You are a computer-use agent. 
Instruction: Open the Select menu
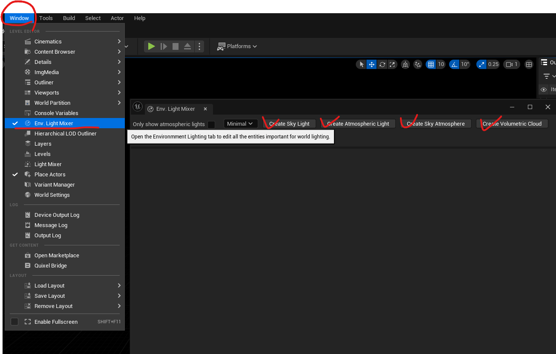[93, 18]
